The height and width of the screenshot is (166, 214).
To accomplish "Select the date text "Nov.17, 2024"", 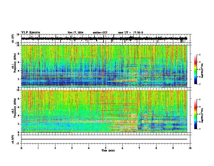I will (75, 33).
